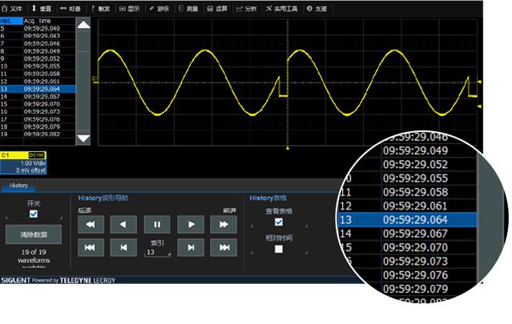The image size is (512, 324).
Task: Step to the previous history frame
Action: (123, 249)
